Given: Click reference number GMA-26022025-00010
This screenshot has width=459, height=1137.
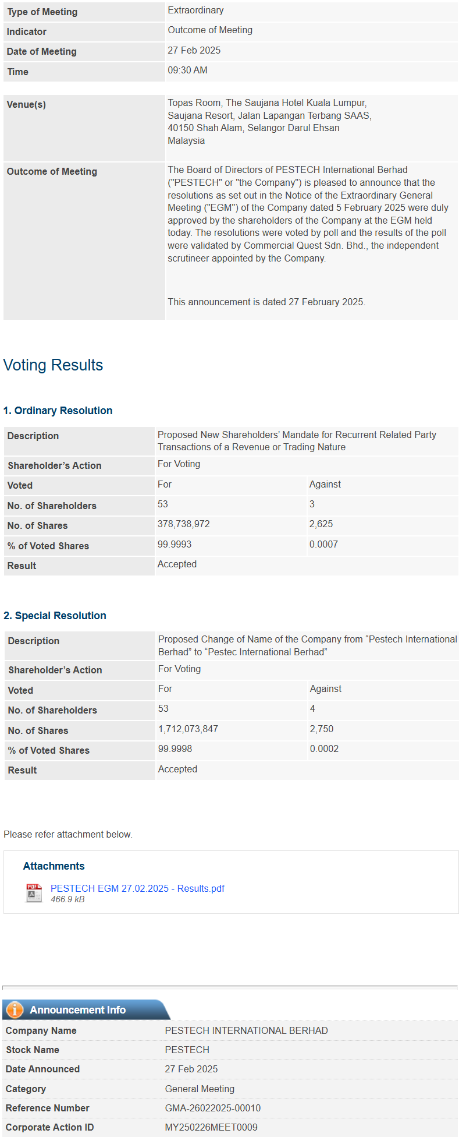Looking at the screenshot, I should pos(213,1108).
